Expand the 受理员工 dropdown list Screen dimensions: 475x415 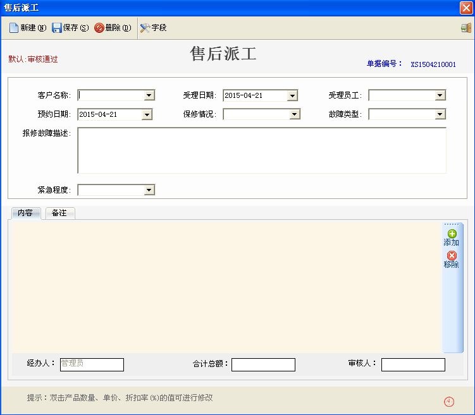click(440, 95)
